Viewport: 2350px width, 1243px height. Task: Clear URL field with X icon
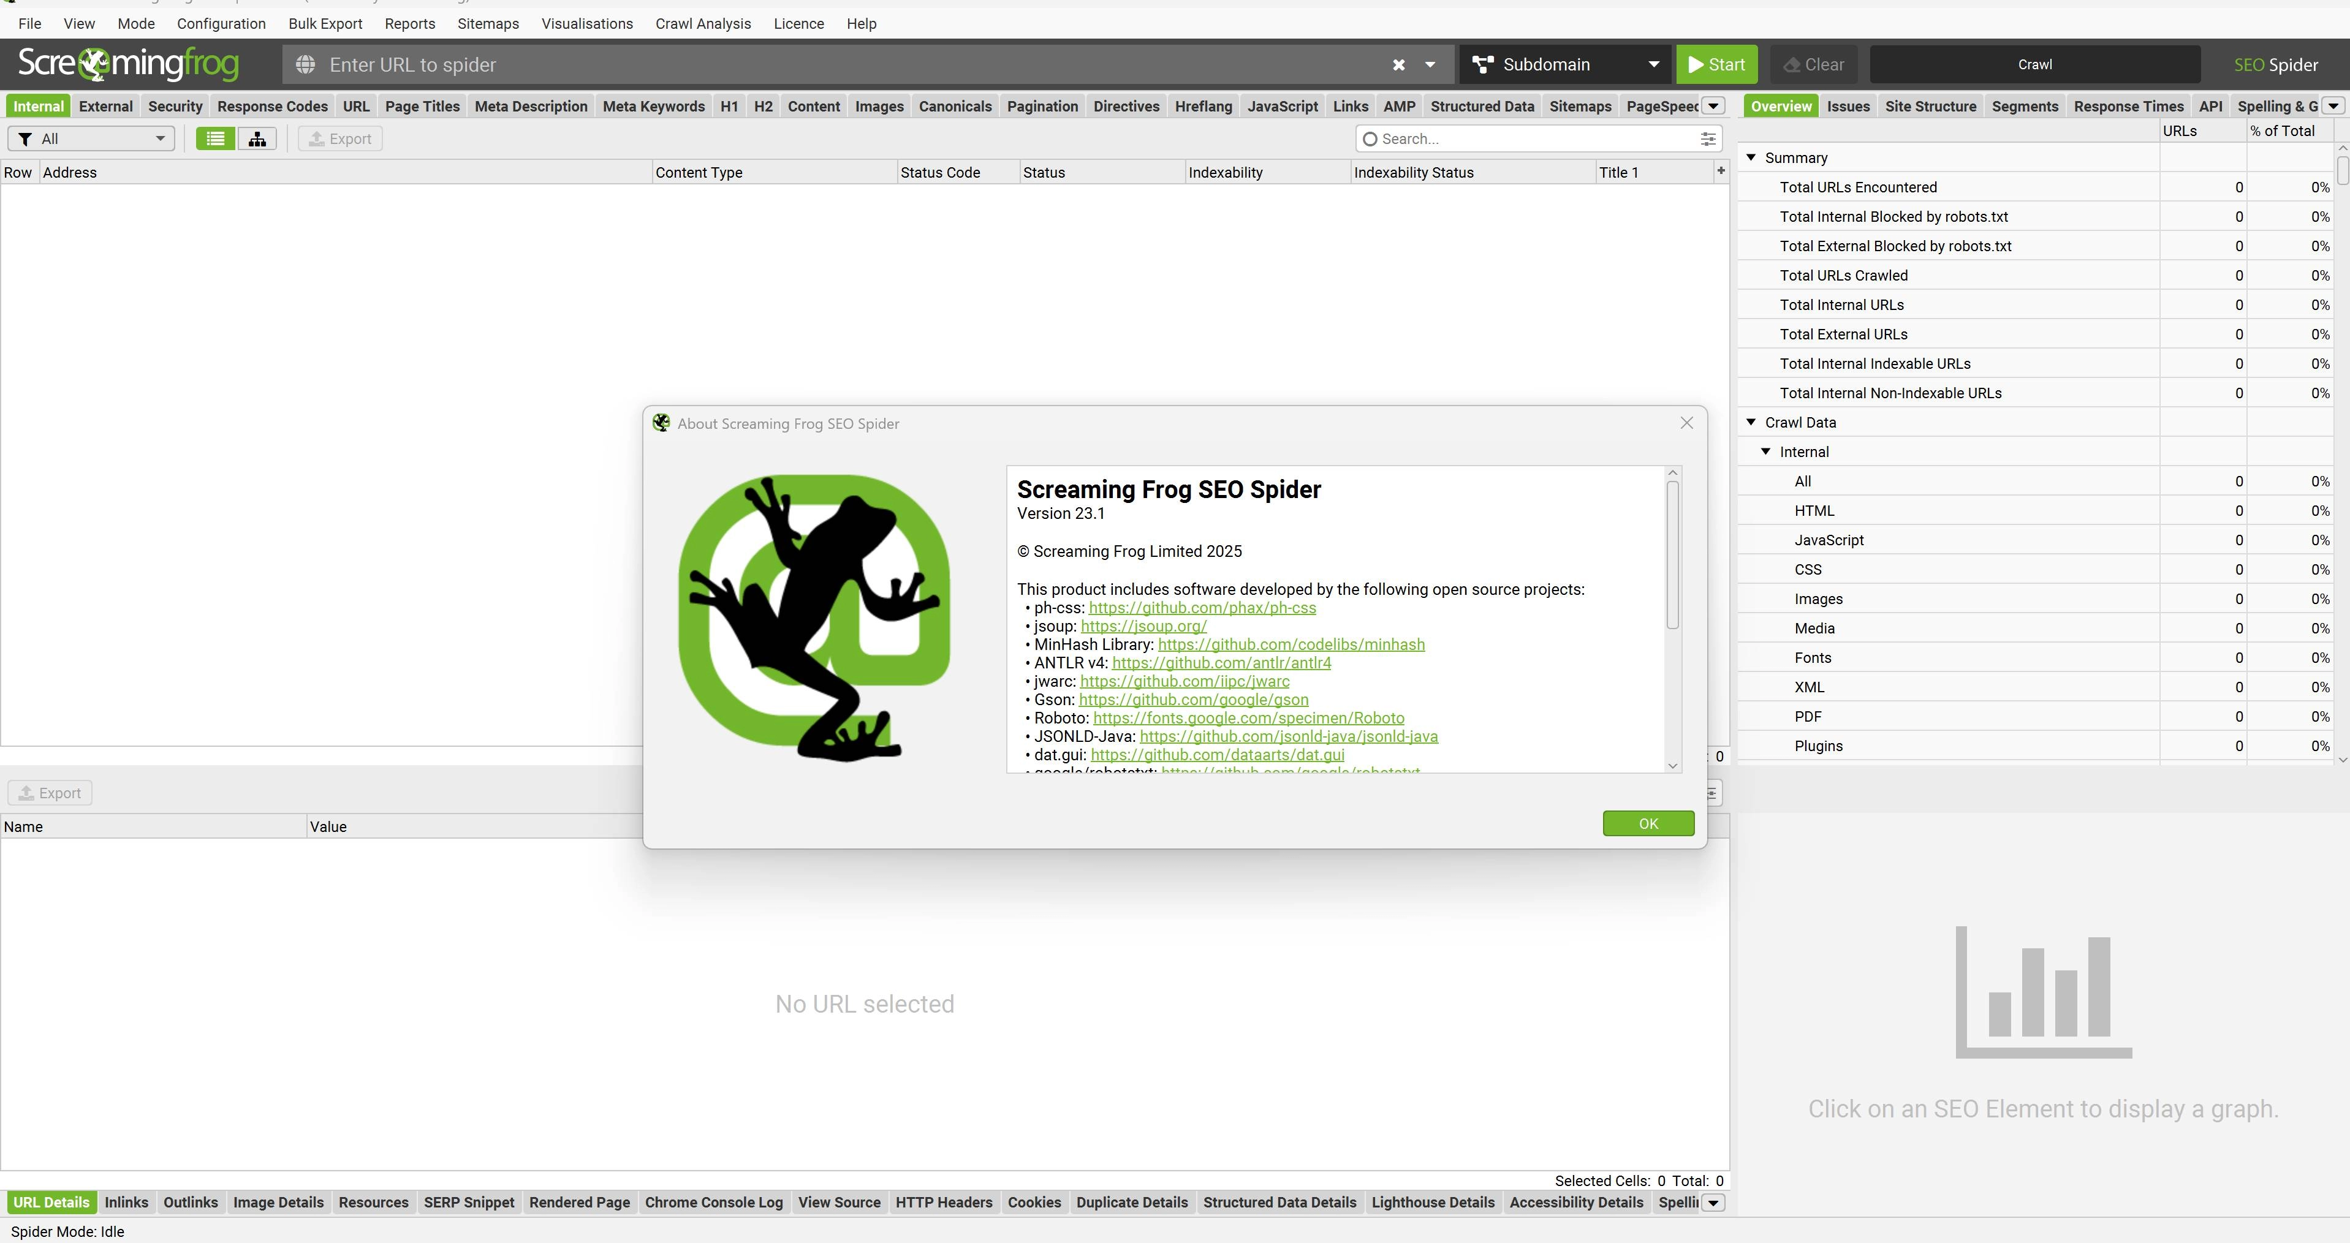1398,65
